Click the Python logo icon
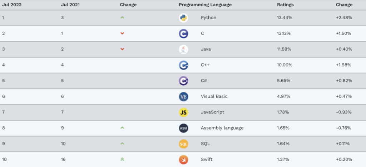This screenshot has width=366, height=167. pyautogui.click(x=183, y=18)
